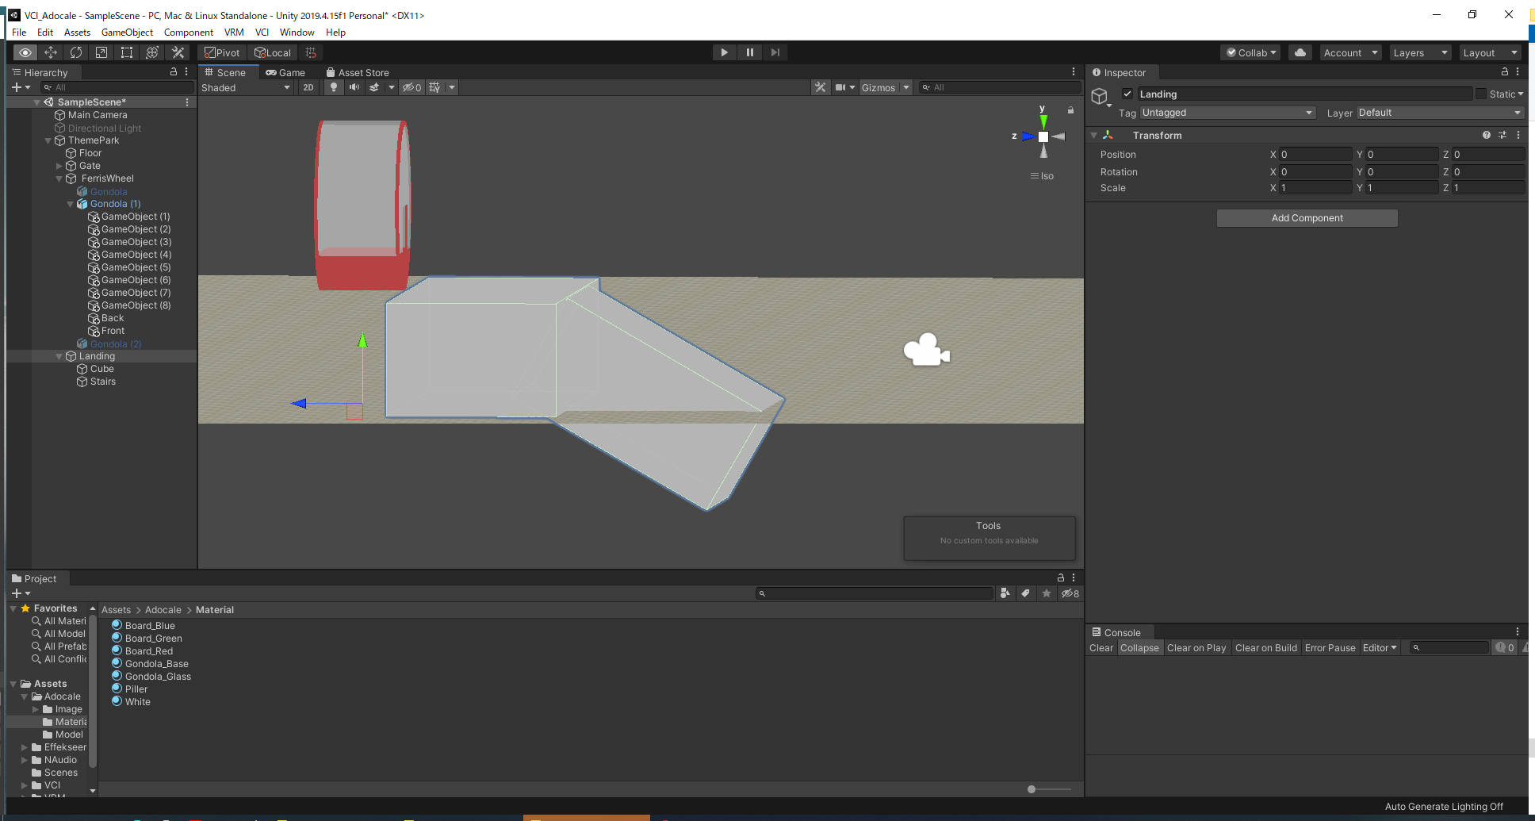Click the Step frame button
This screenshot has width=1535, height=821.
point(775,52)
